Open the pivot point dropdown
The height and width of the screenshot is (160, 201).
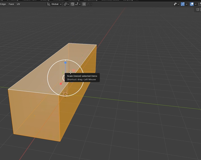(x=66, y=4)
